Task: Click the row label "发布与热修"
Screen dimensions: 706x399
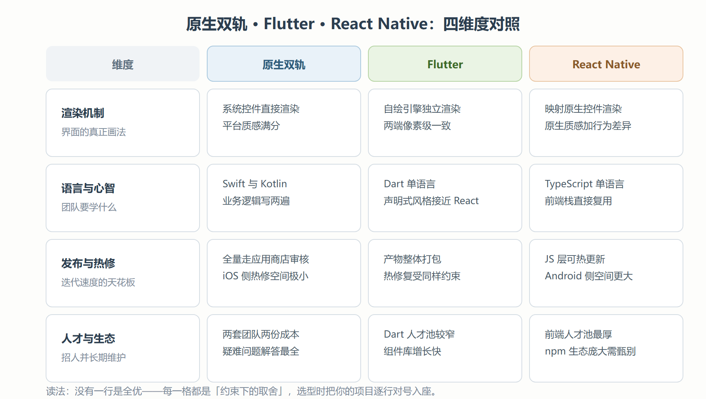Action: (x=88, y=264)
